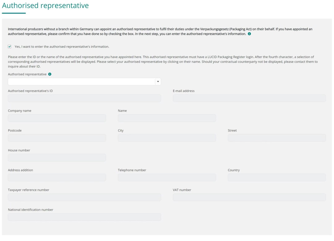Click info icon after introductory paragraph

pos(249,34)
